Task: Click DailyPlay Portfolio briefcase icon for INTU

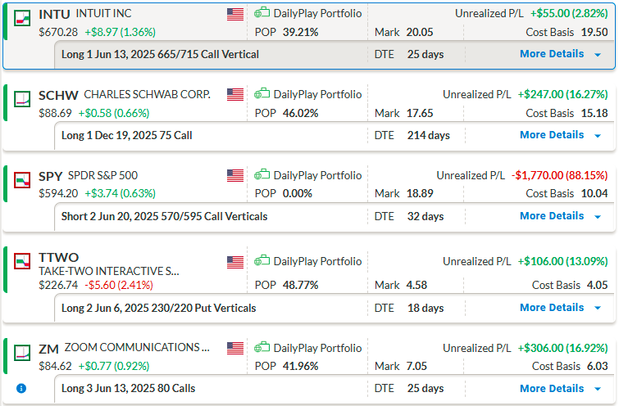Action: (x=262, y=12)
